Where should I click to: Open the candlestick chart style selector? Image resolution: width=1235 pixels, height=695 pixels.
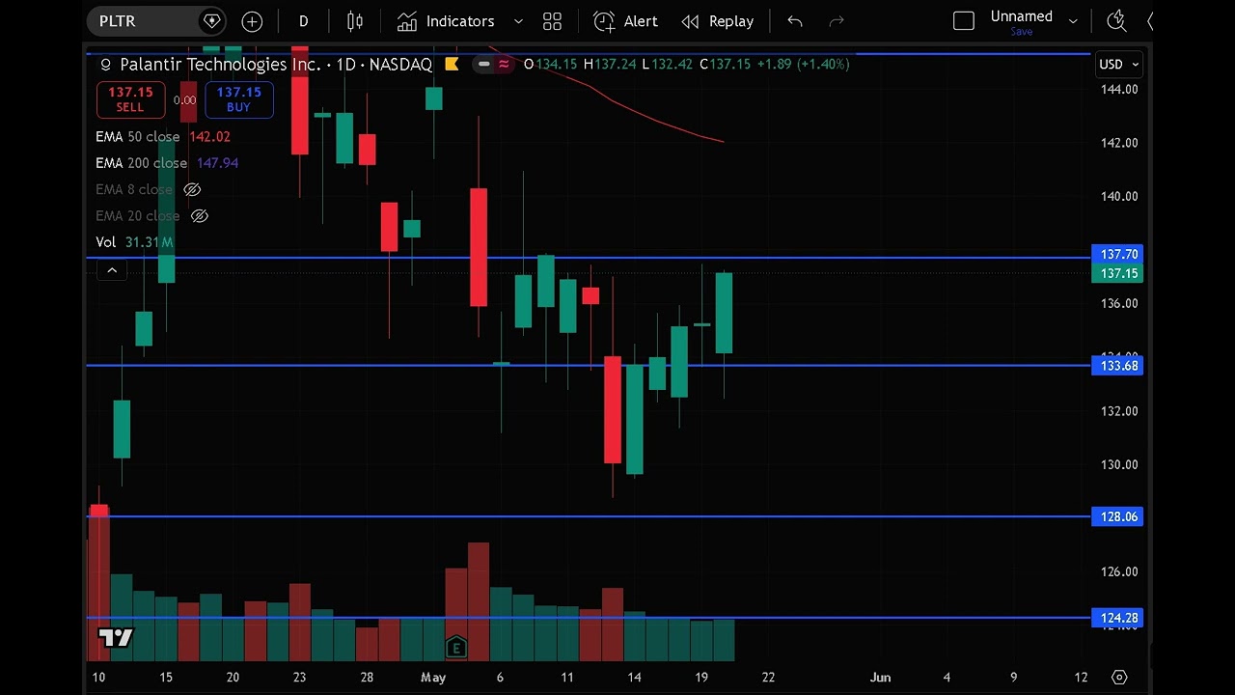coord(355,21)
